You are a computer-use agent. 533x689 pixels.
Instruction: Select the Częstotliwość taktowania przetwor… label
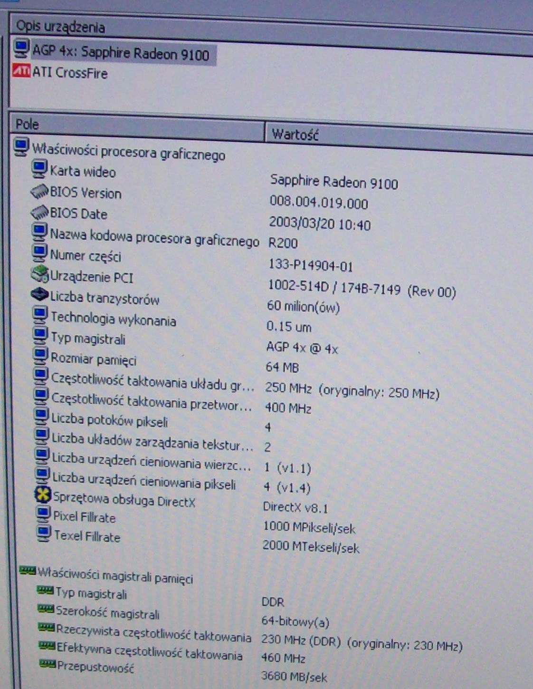point(152,401)
